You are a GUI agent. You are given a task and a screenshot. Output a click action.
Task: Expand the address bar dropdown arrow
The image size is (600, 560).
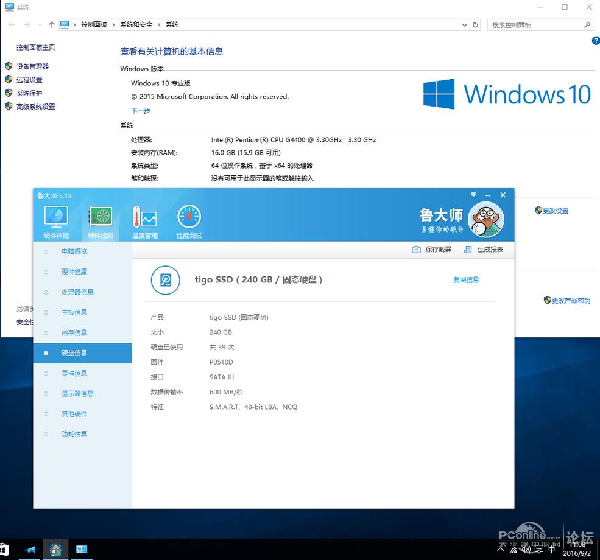[x=464, y=24]
